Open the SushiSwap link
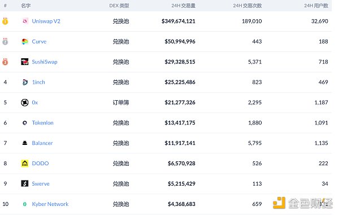The image size is (339, 215). 45,62
